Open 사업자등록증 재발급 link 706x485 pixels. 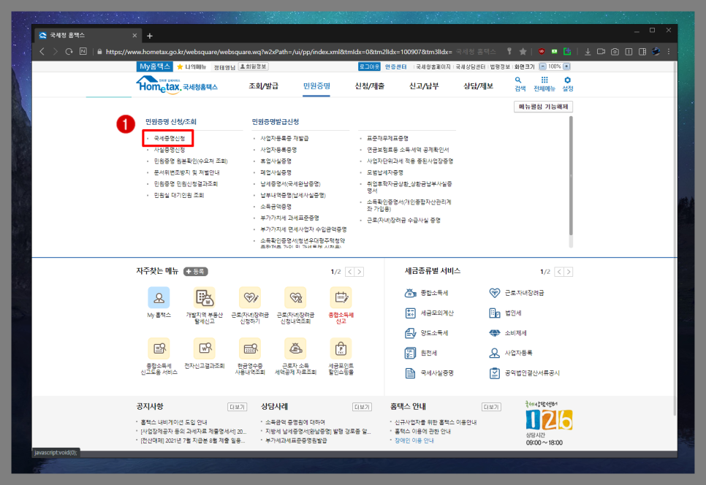(x=284, y=138)
